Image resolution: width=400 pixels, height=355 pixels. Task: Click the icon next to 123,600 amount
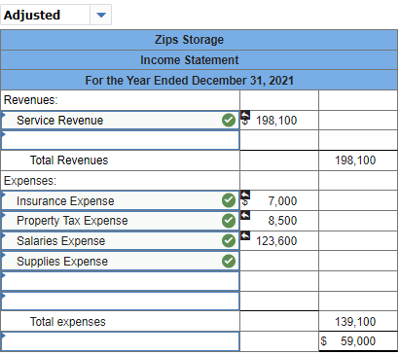click(x=245, y=235)
